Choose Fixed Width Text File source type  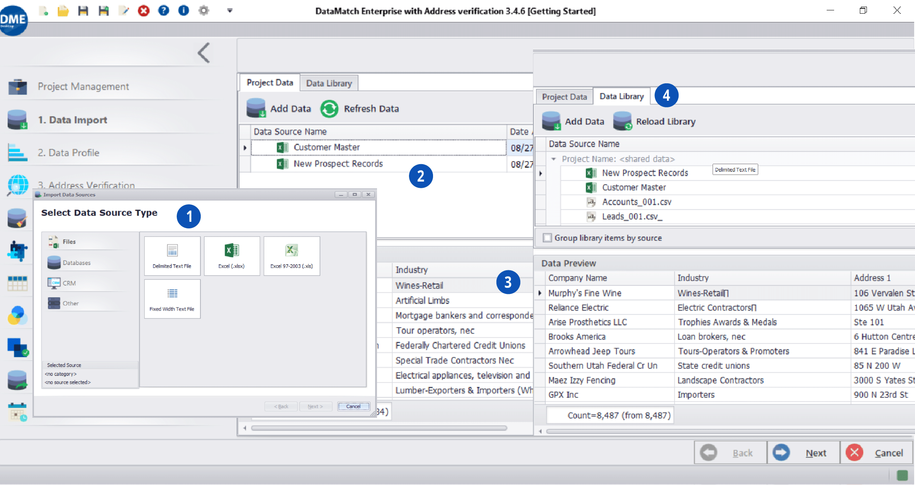click(172, 298)
